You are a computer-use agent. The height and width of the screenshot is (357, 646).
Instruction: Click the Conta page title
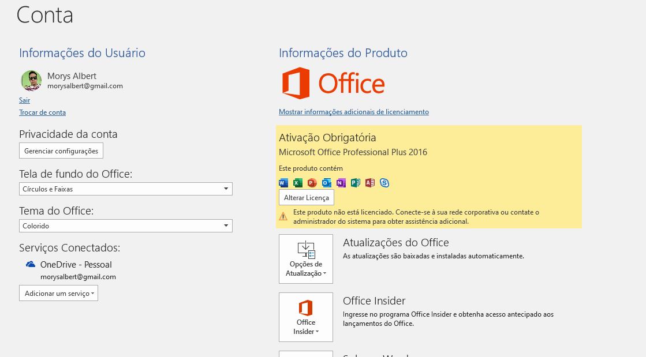(45, 15)
